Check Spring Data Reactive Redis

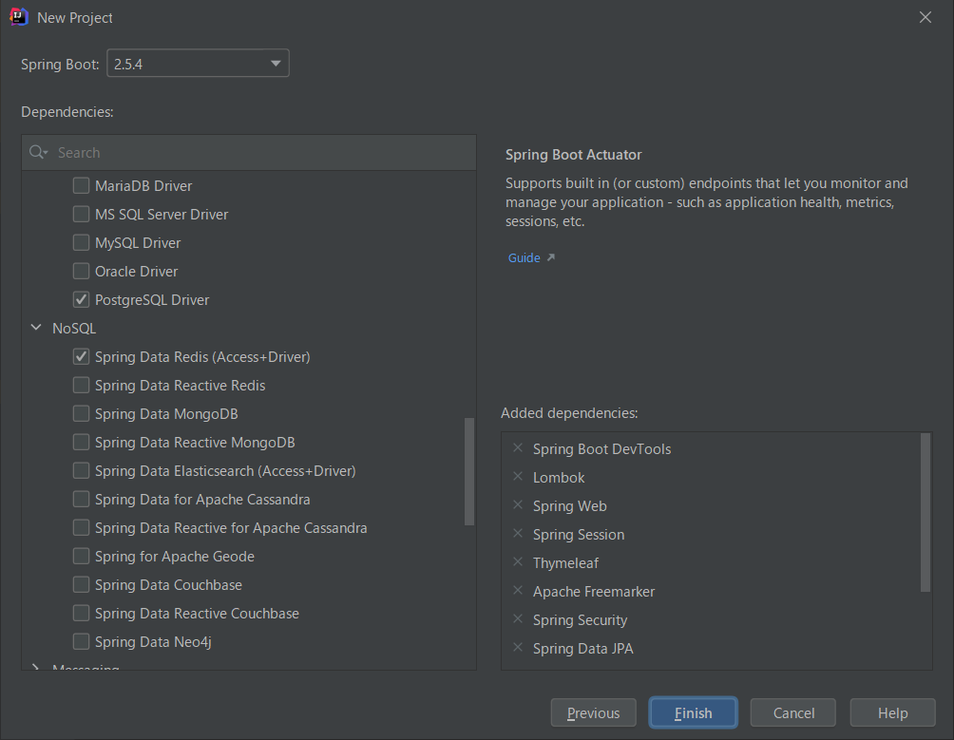point(81,386)
